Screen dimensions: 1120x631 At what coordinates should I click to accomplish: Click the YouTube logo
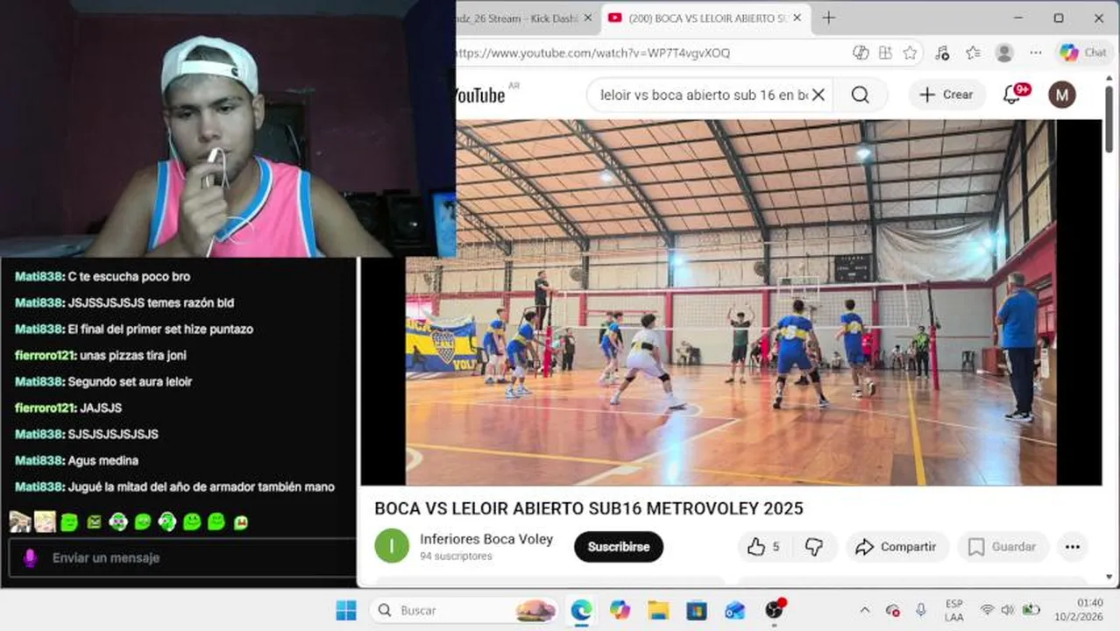pos(480,95)
